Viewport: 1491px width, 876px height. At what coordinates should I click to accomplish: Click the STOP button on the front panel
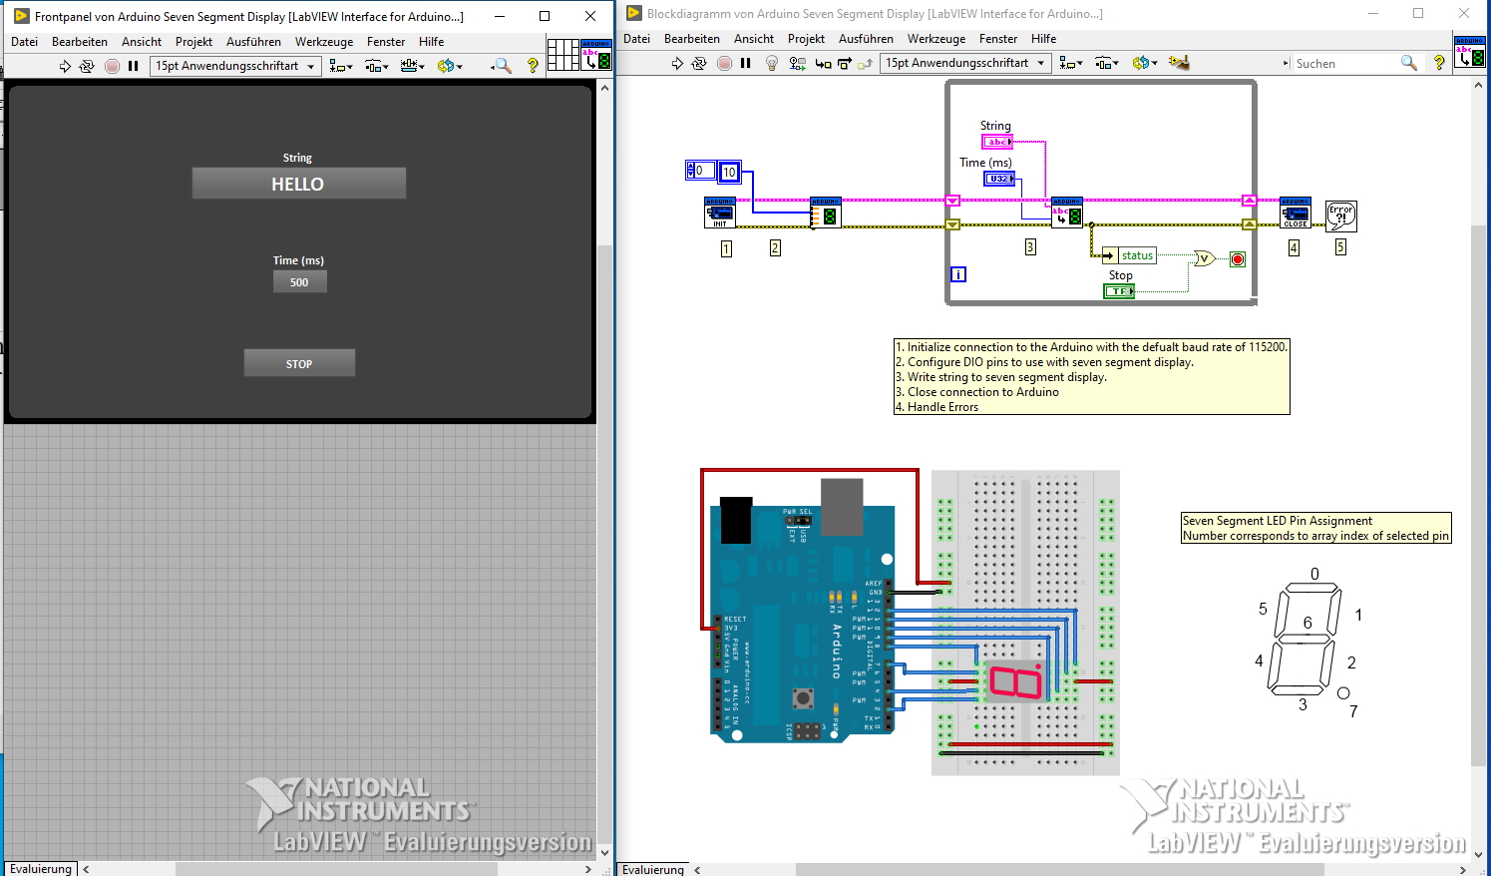tap(299, 363)
